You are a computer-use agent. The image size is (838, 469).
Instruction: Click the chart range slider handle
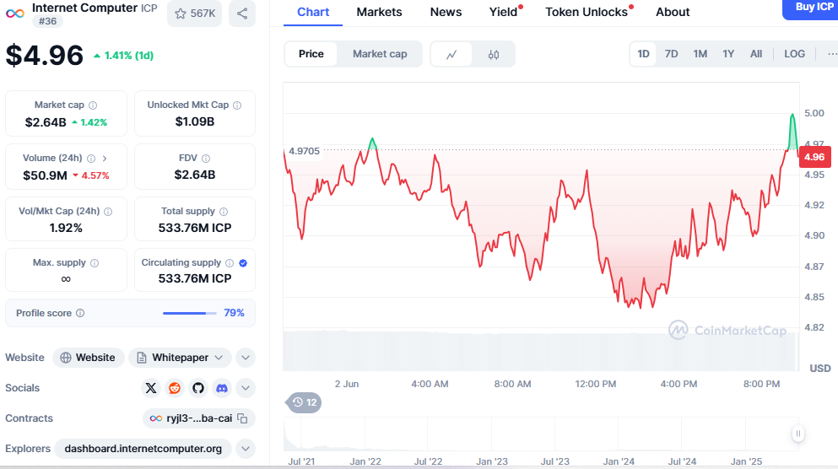(x=797, y=434)
